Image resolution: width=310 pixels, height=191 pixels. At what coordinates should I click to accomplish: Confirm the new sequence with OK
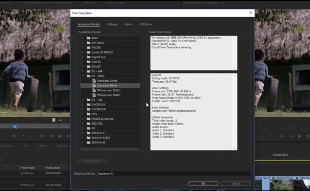203,183
